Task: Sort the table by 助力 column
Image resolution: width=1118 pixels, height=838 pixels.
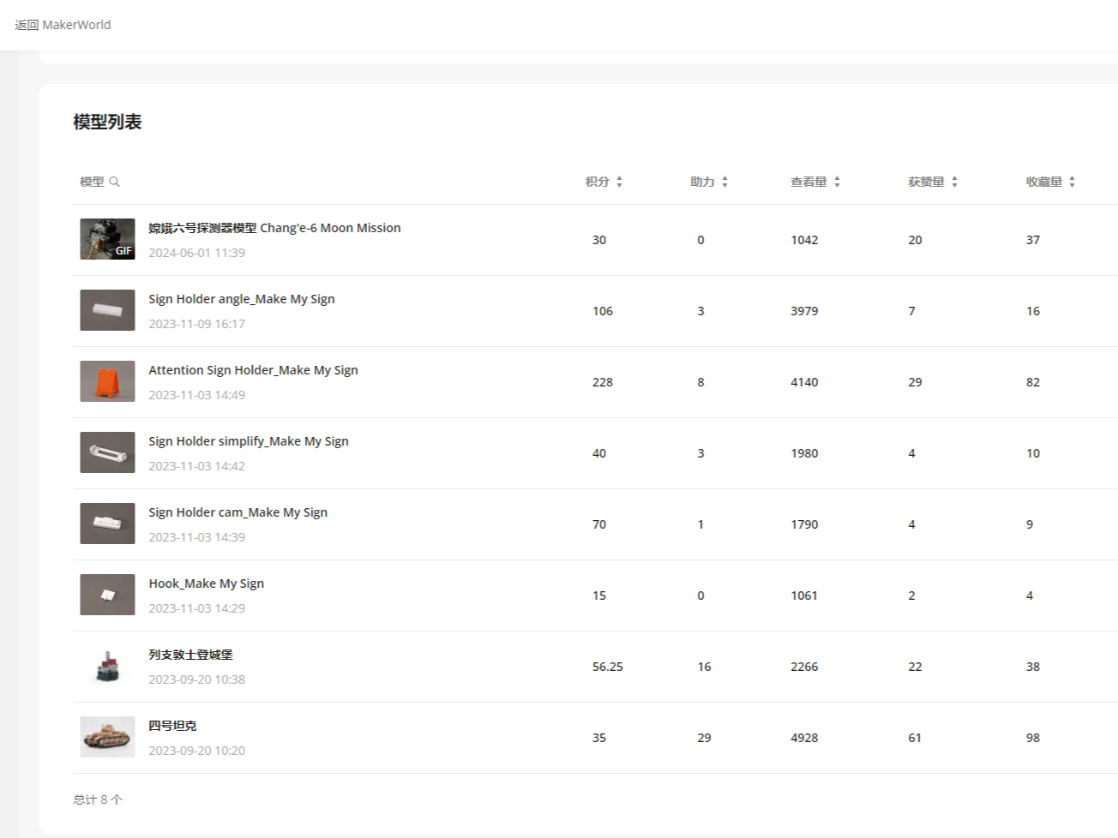Action: coord(724,182)
